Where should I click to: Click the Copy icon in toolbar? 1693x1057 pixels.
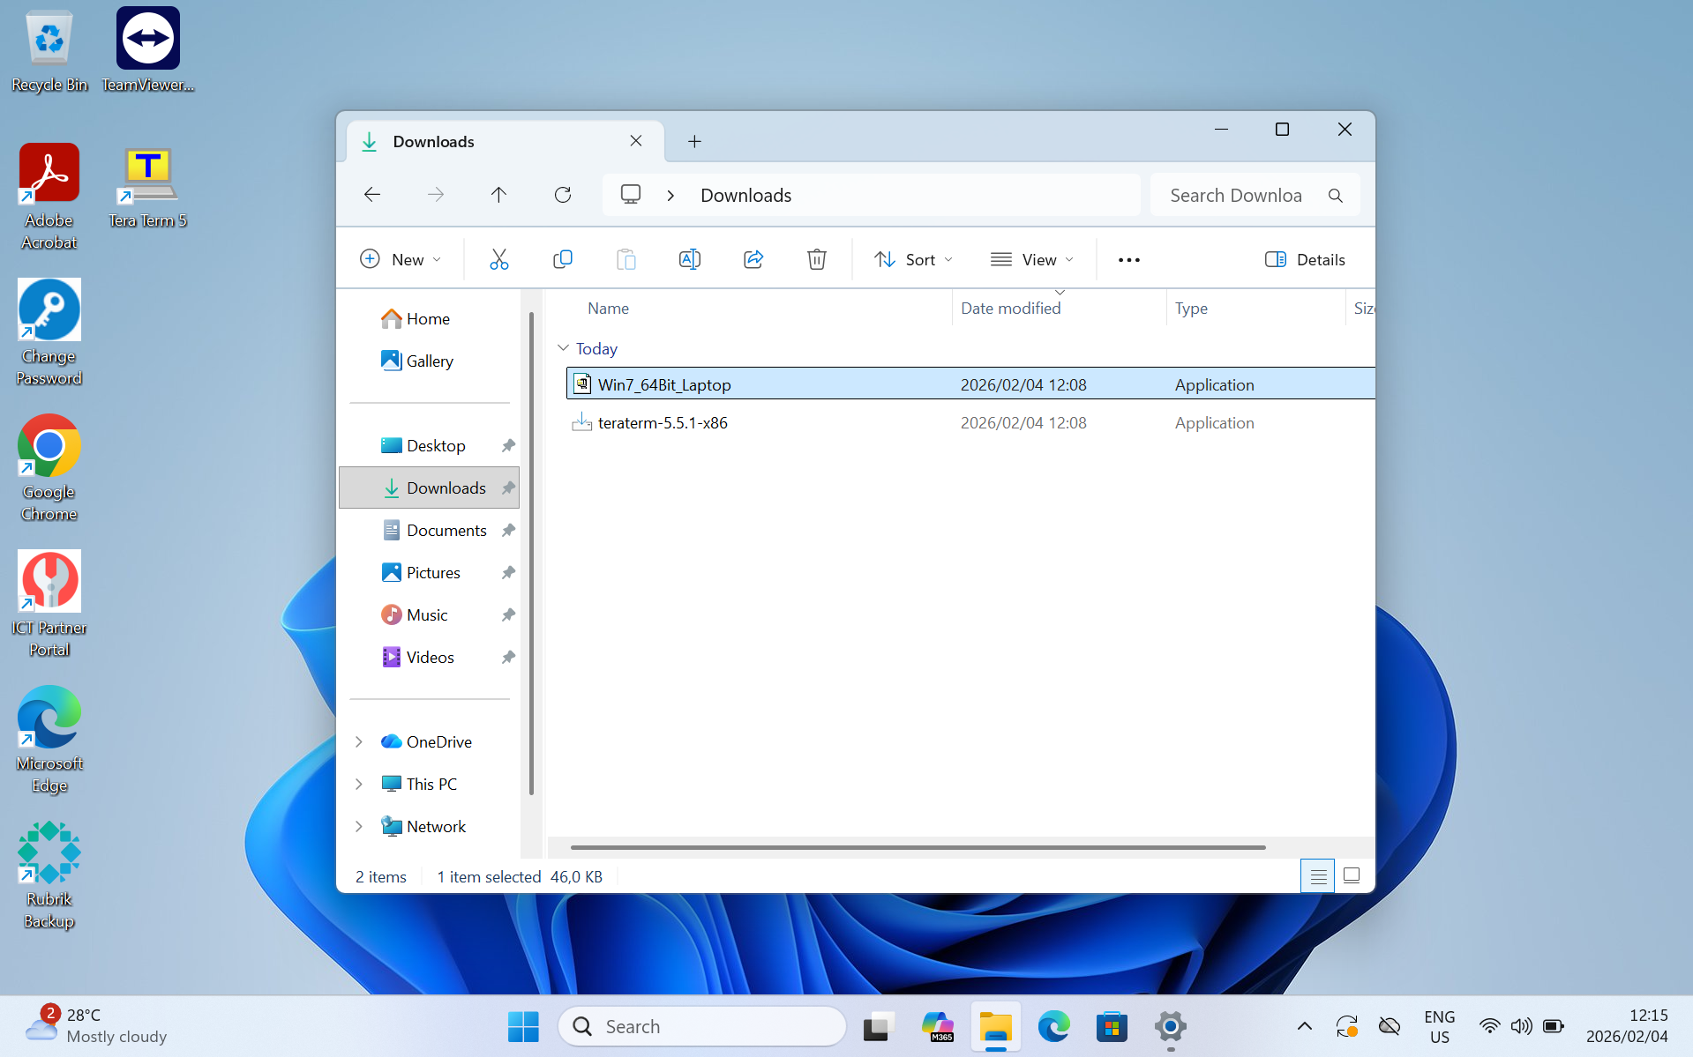tap(562, 259)
